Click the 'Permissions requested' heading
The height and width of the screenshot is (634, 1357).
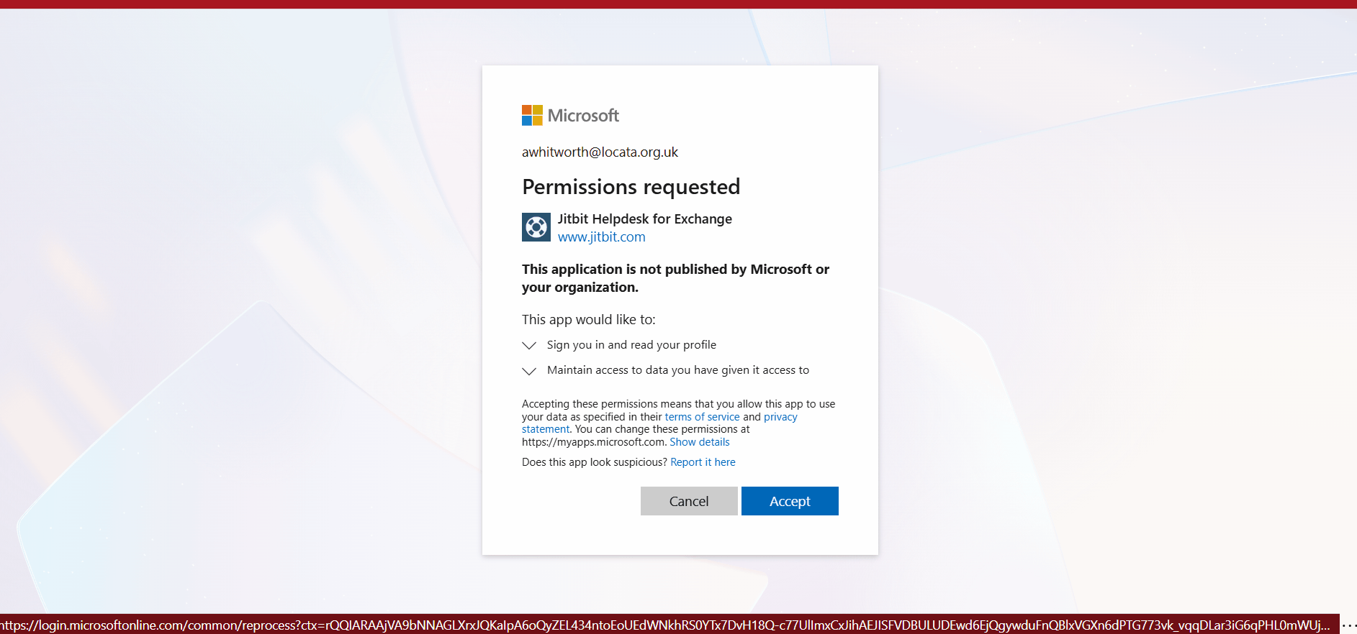point(631,187)
